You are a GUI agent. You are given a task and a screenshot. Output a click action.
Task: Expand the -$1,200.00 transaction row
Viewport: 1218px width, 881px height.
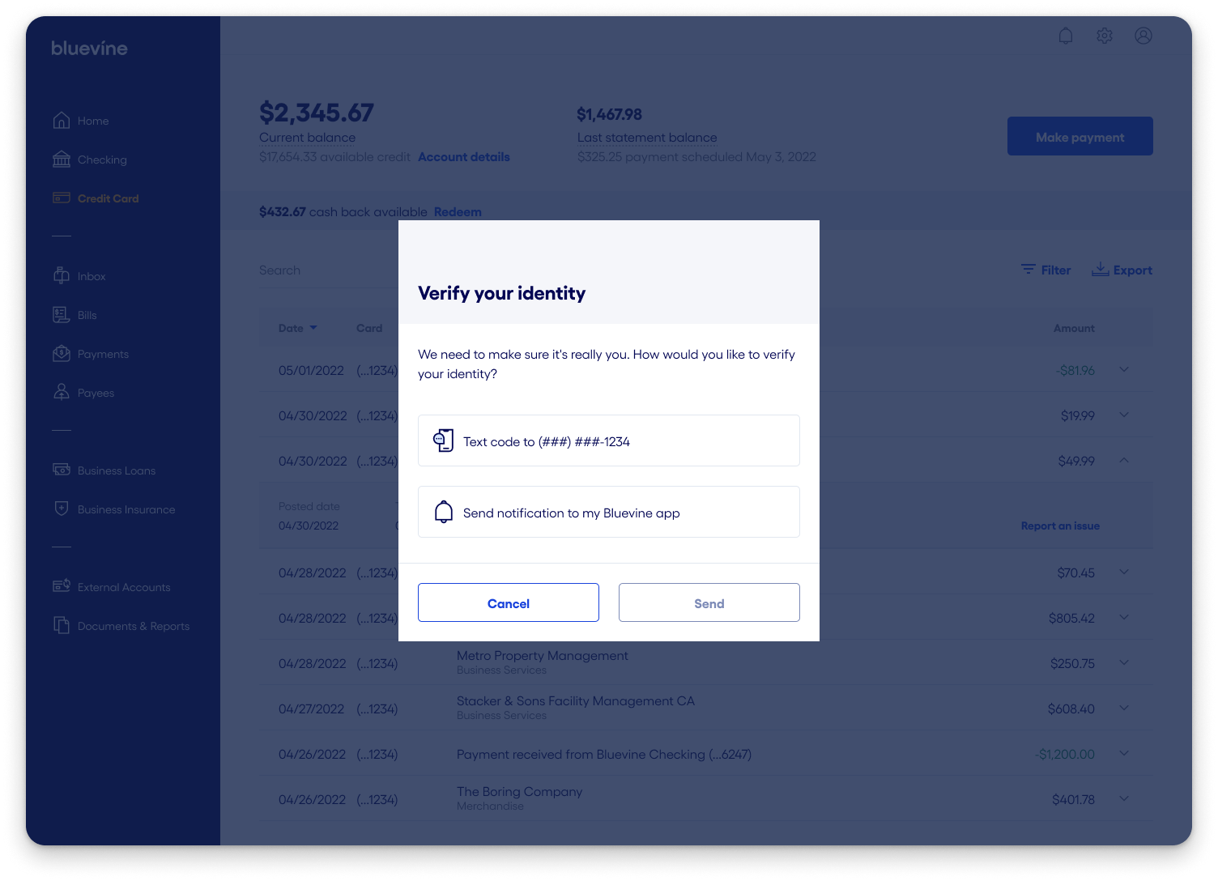coord(1124,754)
